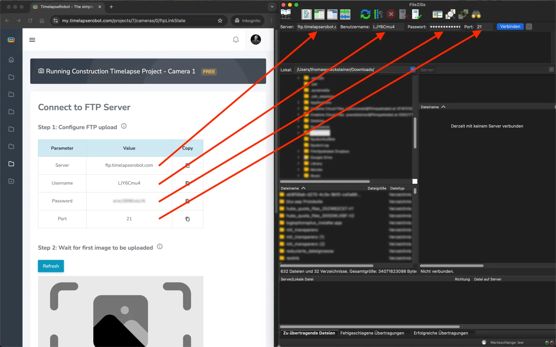
Task: Toggle message log display in FileZilla
Action: coord(306,14)
